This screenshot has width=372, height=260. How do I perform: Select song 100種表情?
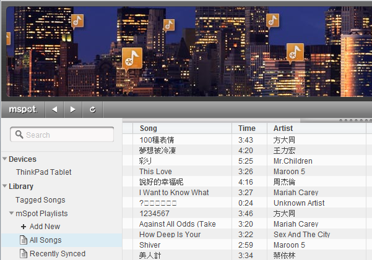tap(157, 140)
